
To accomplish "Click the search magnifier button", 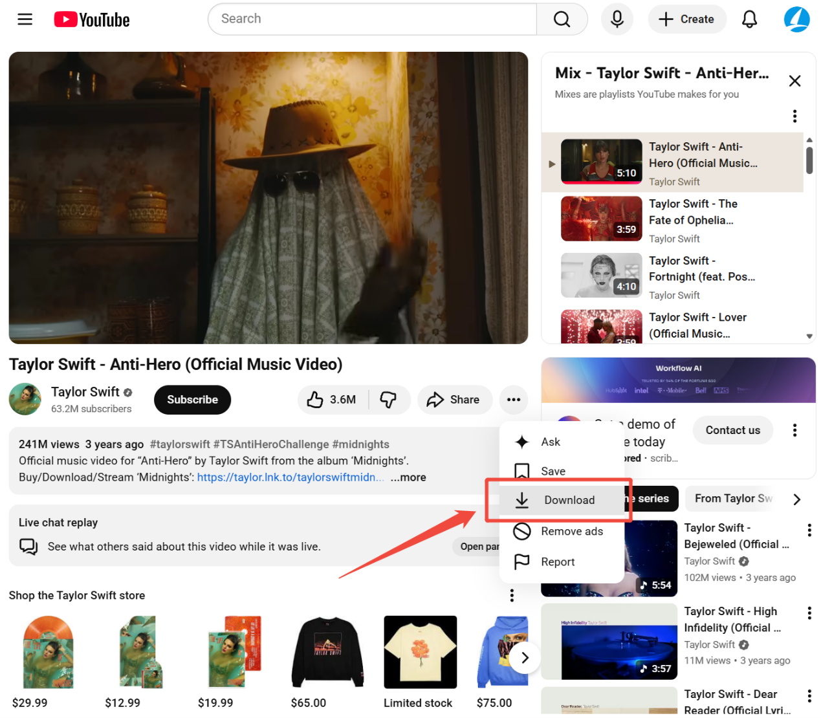I will (562, 19).
